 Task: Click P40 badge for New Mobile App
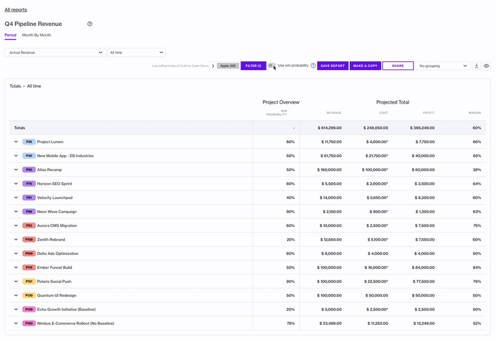pyautogui.click(x=29, y=156)
